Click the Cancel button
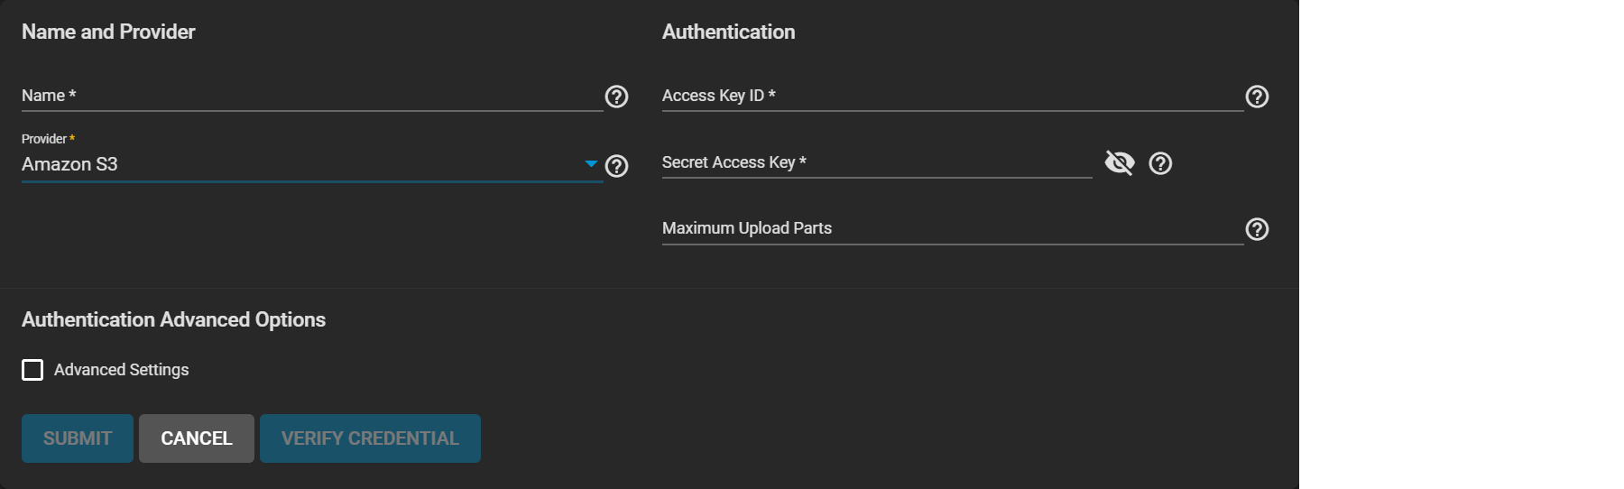This screenshot has width=1624, height=489. tap(197, 438)
